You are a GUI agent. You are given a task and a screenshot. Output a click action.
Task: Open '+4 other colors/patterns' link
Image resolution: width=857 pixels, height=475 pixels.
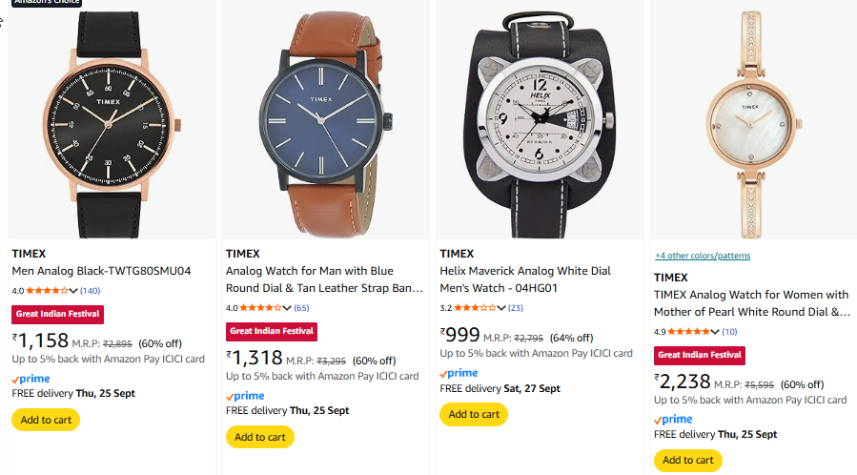[x=703, y=256]
